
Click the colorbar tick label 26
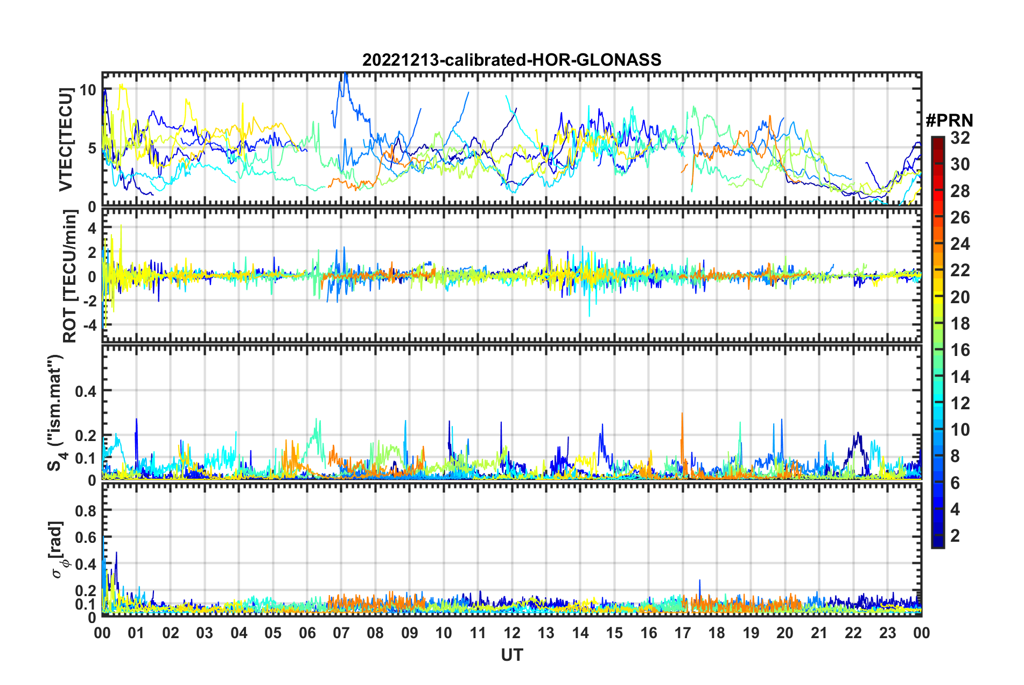(960, 218)
